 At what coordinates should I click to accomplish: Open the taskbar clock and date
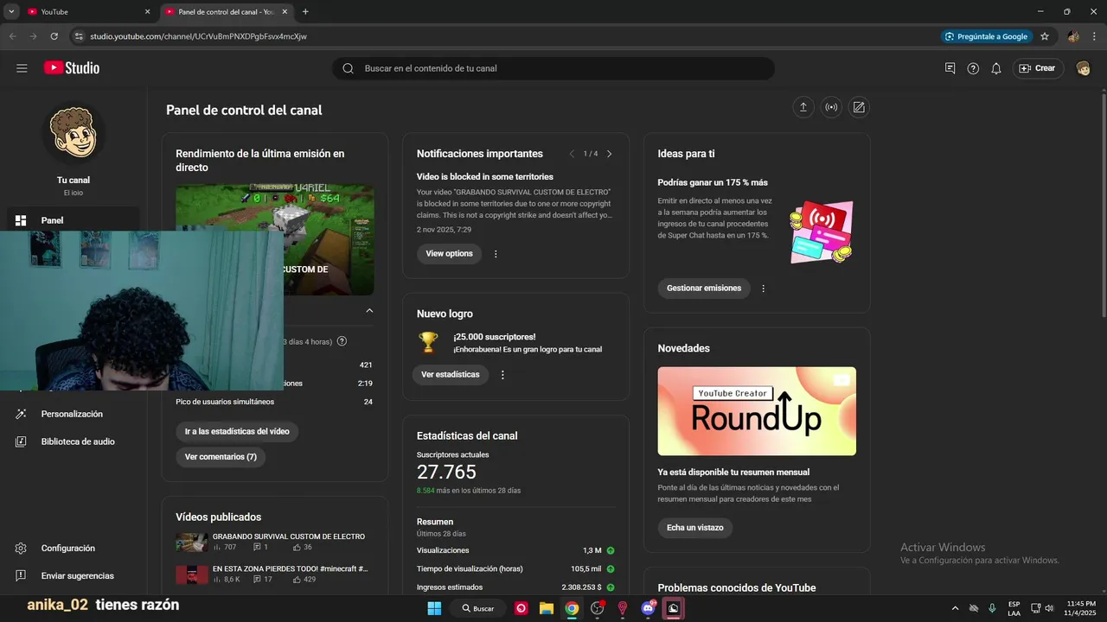1082,608
